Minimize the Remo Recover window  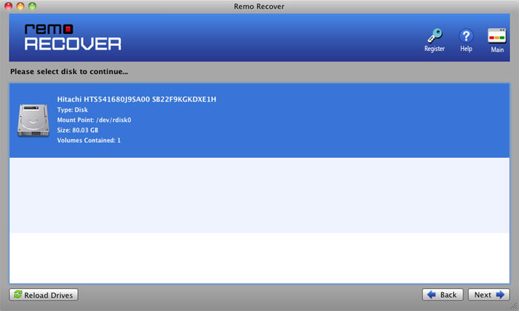20,6
